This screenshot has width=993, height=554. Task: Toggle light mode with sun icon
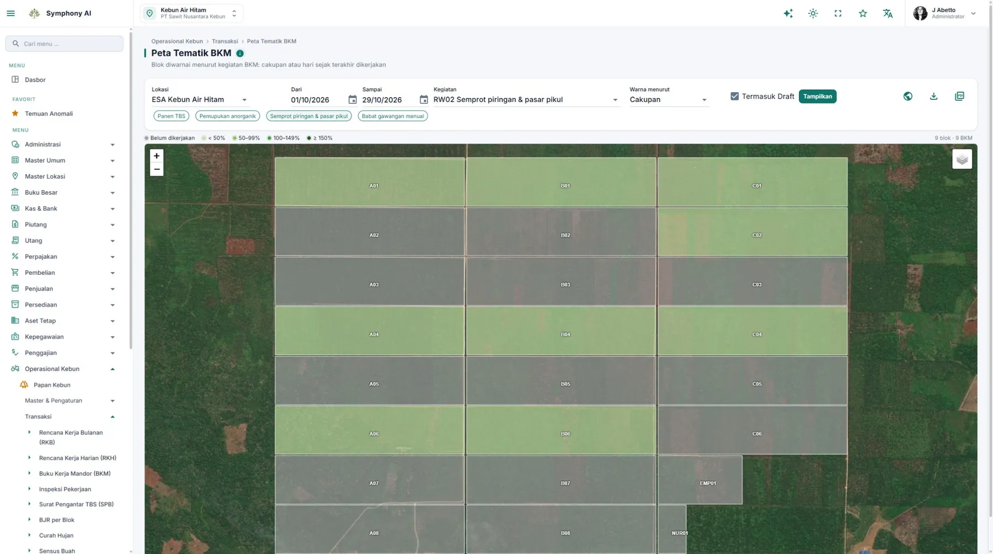pos(813,14)
